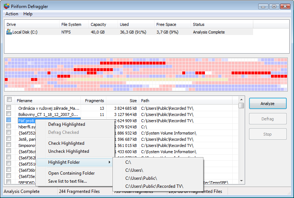This screenshot has width=294, height=198.
Task: Click the 3,7 GB (9%) free space cell
Action: 167,32
